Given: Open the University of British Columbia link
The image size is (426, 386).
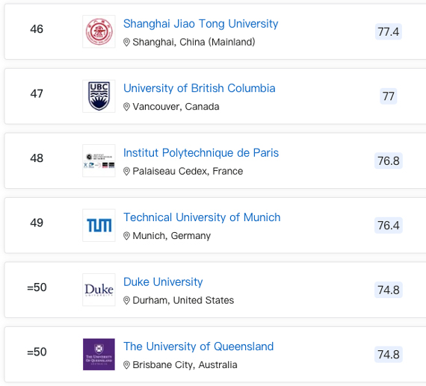Looking at the screenshot, I should click(199, 88).
